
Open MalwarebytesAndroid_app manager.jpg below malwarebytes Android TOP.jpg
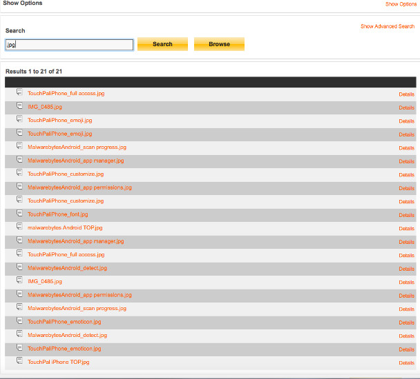point(76,241)
